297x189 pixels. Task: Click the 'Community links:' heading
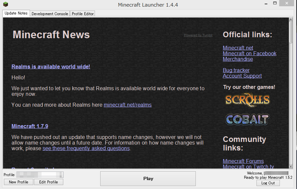(244, 144)
